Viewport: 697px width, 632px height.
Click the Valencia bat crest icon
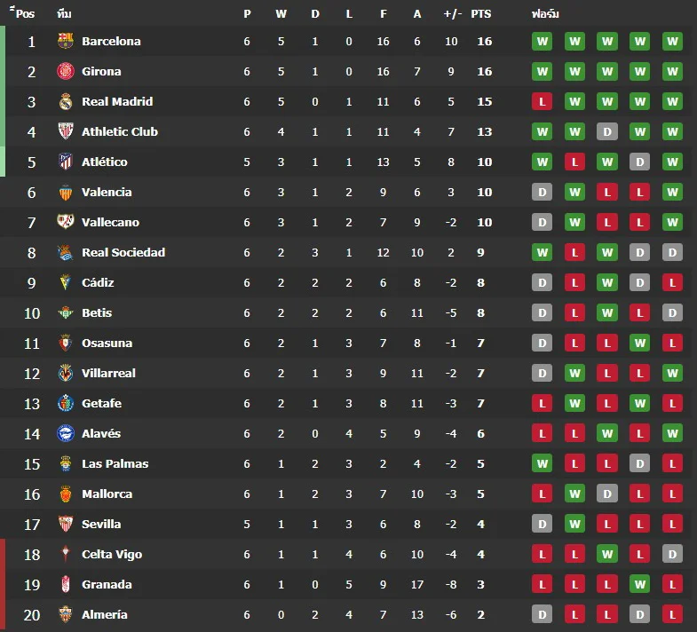(66, 192)
